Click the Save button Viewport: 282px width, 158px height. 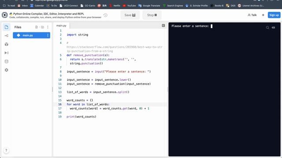coord(130,15)
